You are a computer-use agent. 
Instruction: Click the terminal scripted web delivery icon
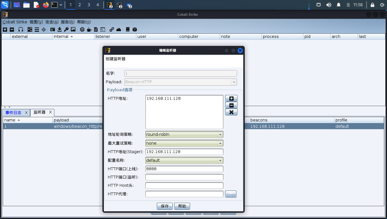point(103,29)
